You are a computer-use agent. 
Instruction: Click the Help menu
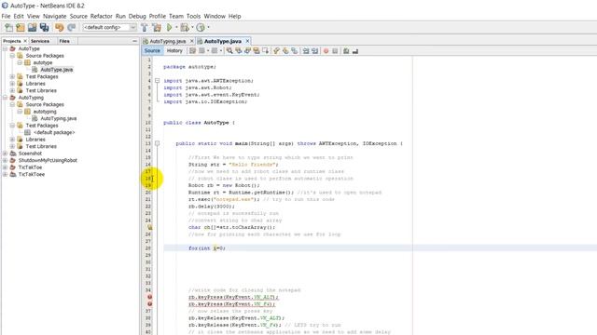coord(234,17)
